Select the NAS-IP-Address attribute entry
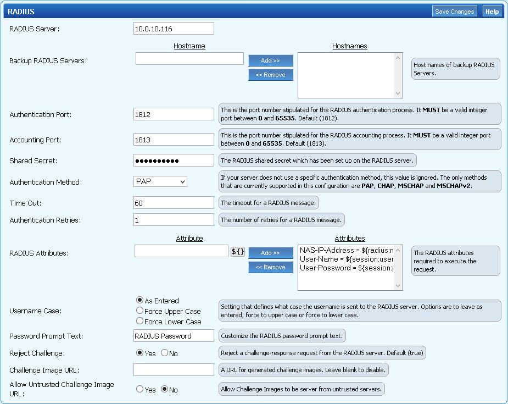 [x=347, y=250]
